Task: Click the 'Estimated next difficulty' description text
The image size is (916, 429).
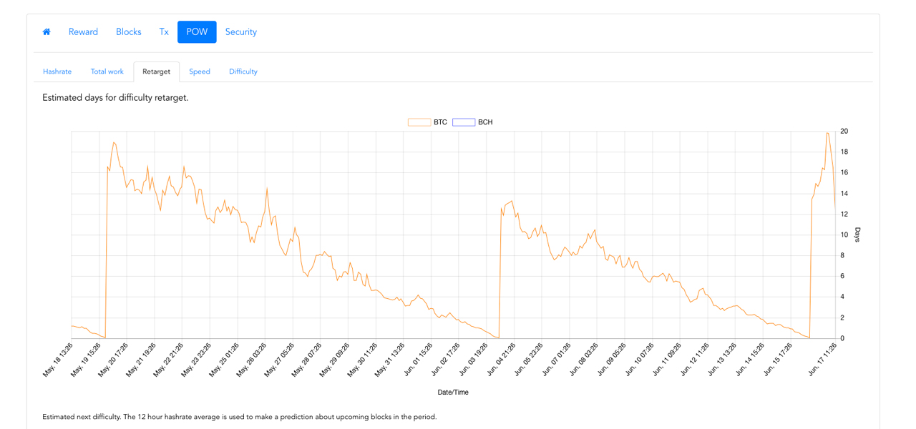Action: coord(239,417)
